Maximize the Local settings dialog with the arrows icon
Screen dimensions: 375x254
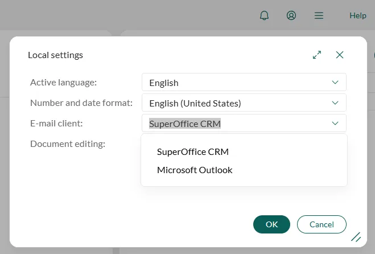[x=317, y=55]
